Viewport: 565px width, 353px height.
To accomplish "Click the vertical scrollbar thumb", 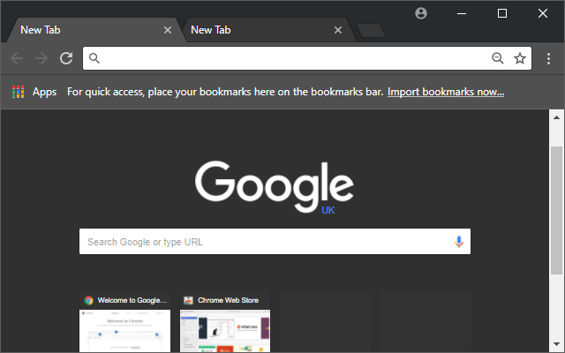I will coord(556,210).
